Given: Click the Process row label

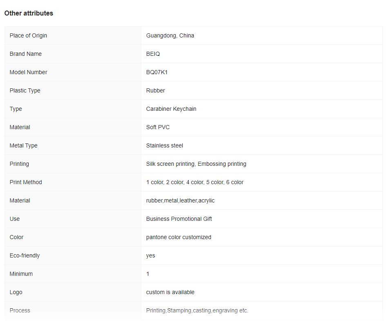Looking at the screenshot, I should 20,310.
